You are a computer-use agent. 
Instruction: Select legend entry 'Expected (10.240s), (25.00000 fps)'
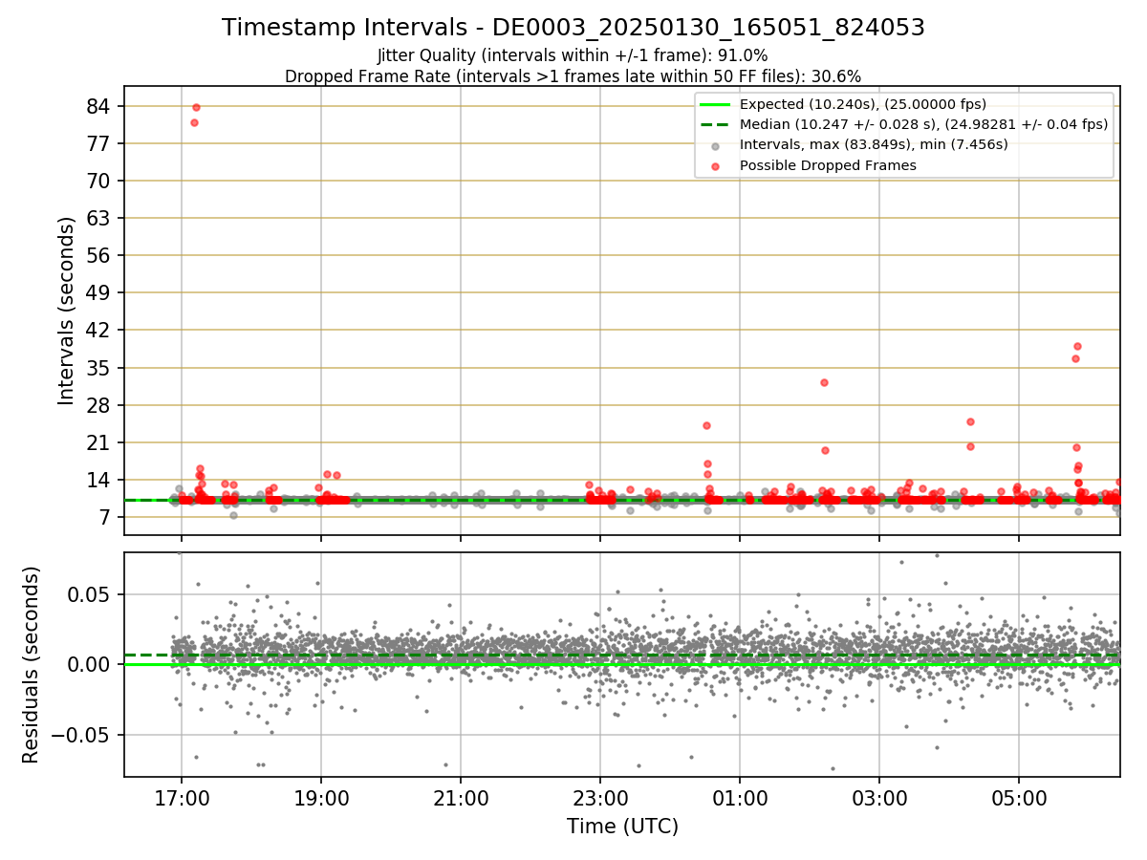(x=863, y=105)
